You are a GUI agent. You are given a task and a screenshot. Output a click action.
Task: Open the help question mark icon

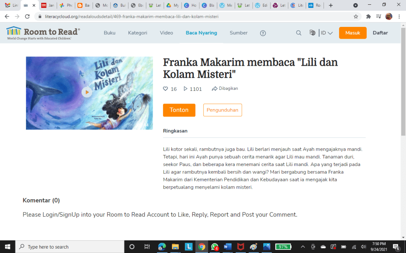click(263, 33)
